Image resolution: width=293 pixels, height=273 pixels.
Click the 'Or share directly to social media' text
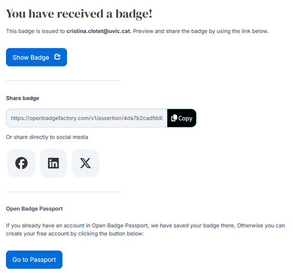click(x=47, y=137)
